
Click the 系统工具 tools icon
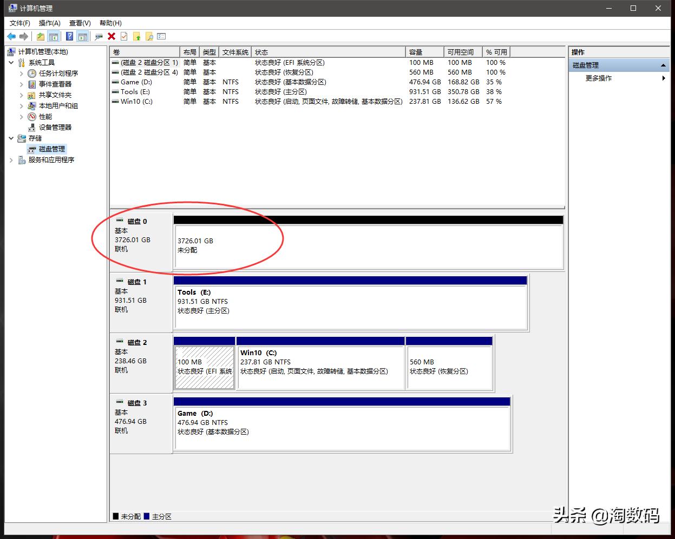coord(22,63)
